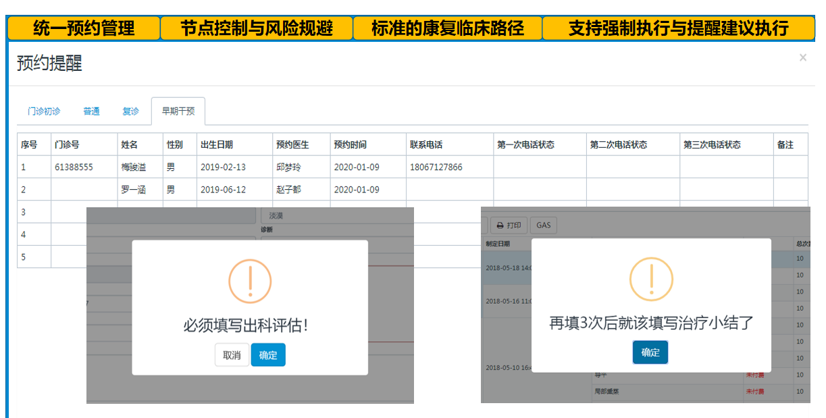Click the 节点控制与风险规避 banner
This screenshot has height=418, width=826.
pos(257,28)
